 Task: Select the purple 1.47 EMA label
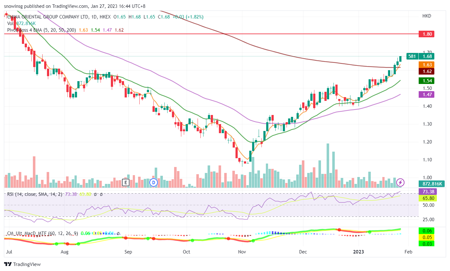427,94
